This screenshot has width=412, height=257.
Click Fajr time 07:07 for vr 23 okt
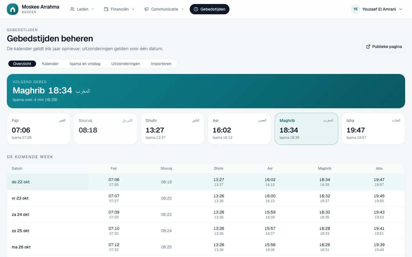click(114, 196)
